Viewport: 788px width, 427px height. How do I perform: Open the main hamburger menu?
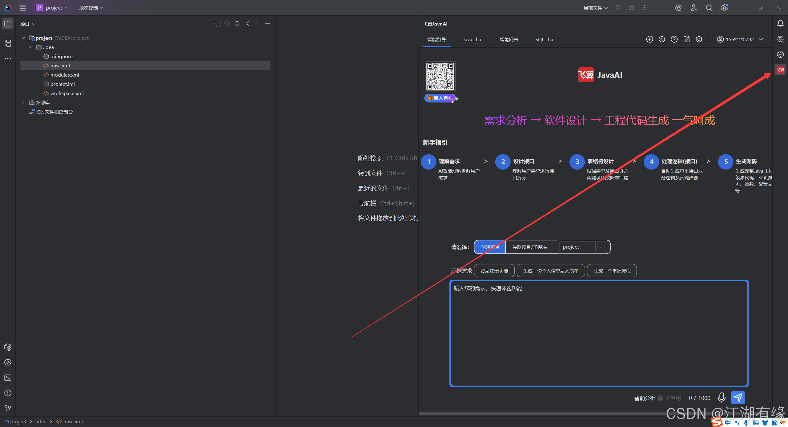click(22, 8)
